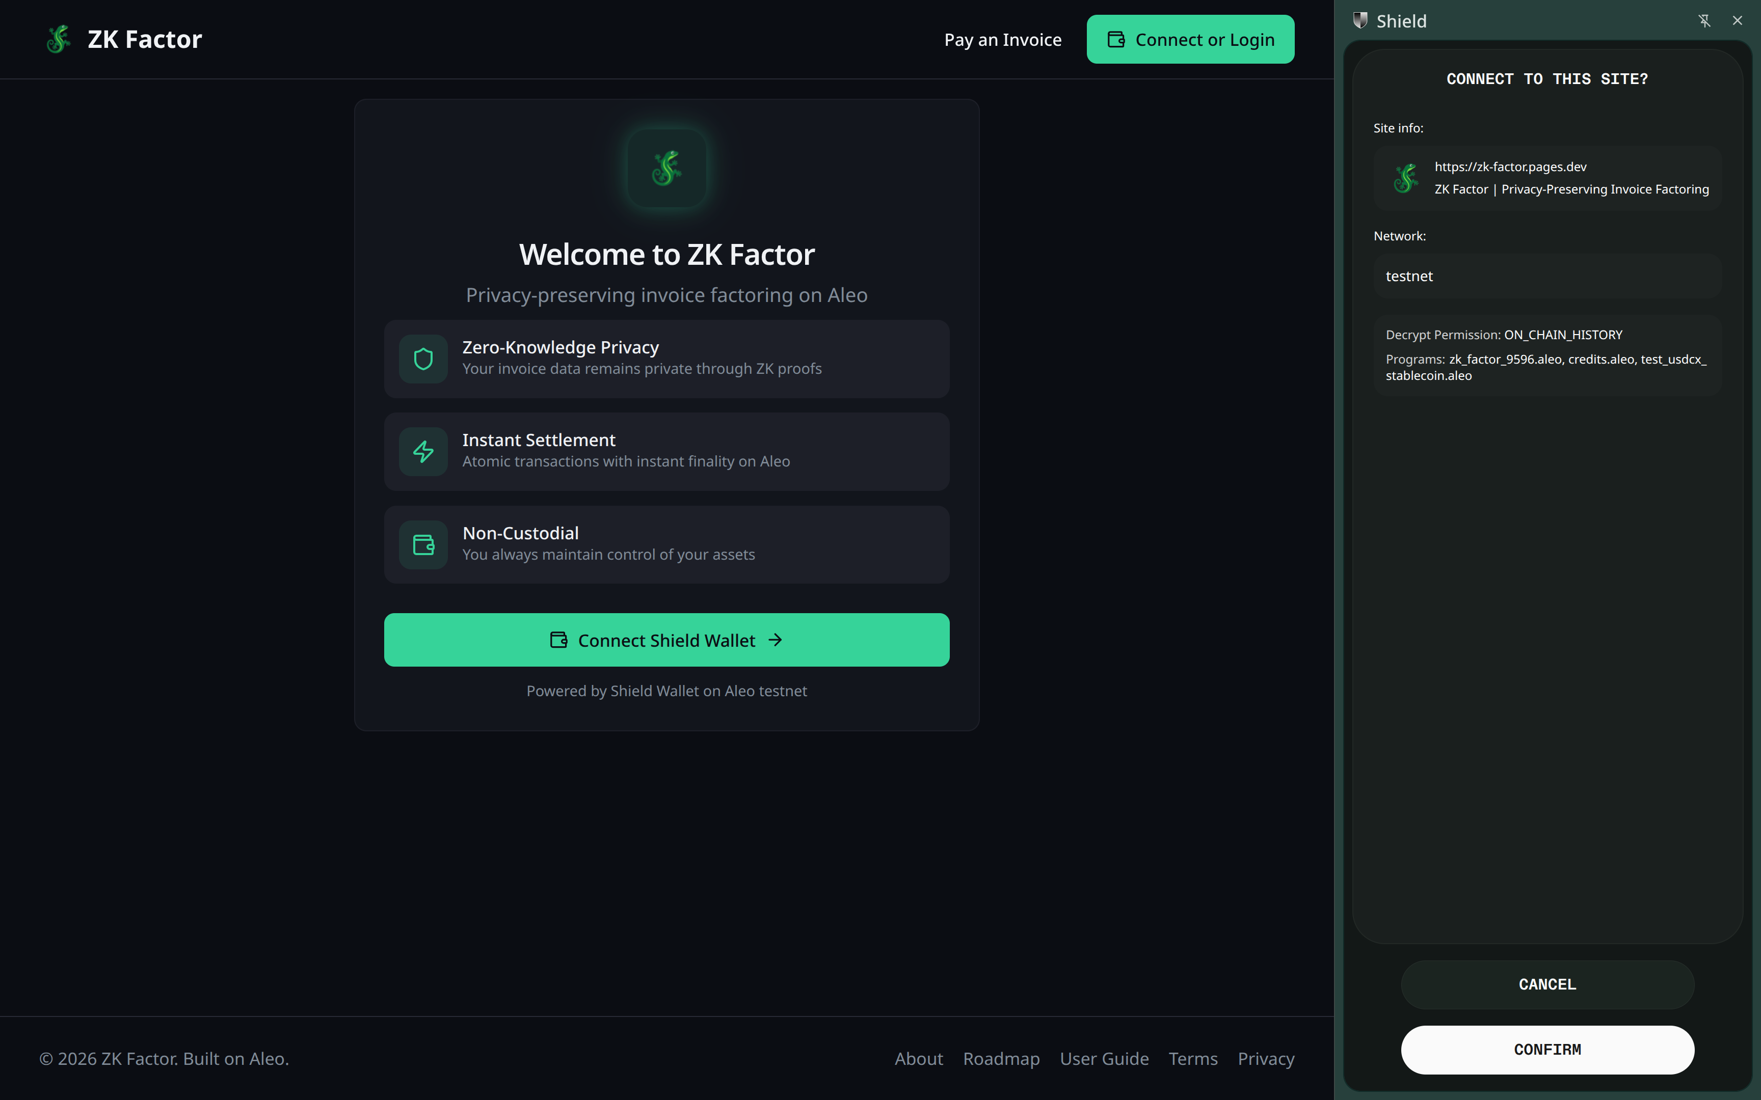
Task: Click the arrow icon in Connect Shield Wallet
Action: (776, 640)
